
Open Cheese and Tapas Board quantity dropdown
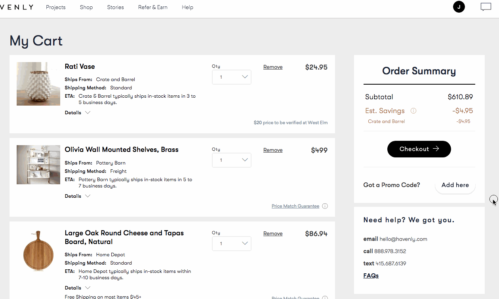(x=231, y=244)
